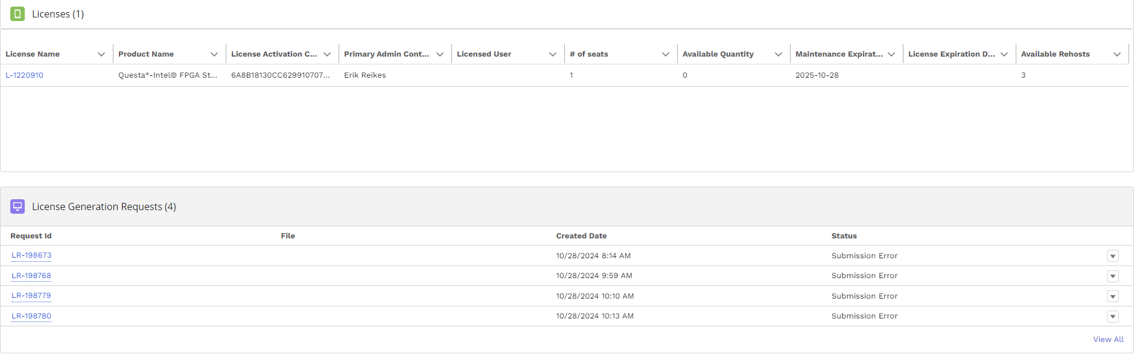
Task: Open License Expiration Date column chevron
Action: (x=1004, y=54)
